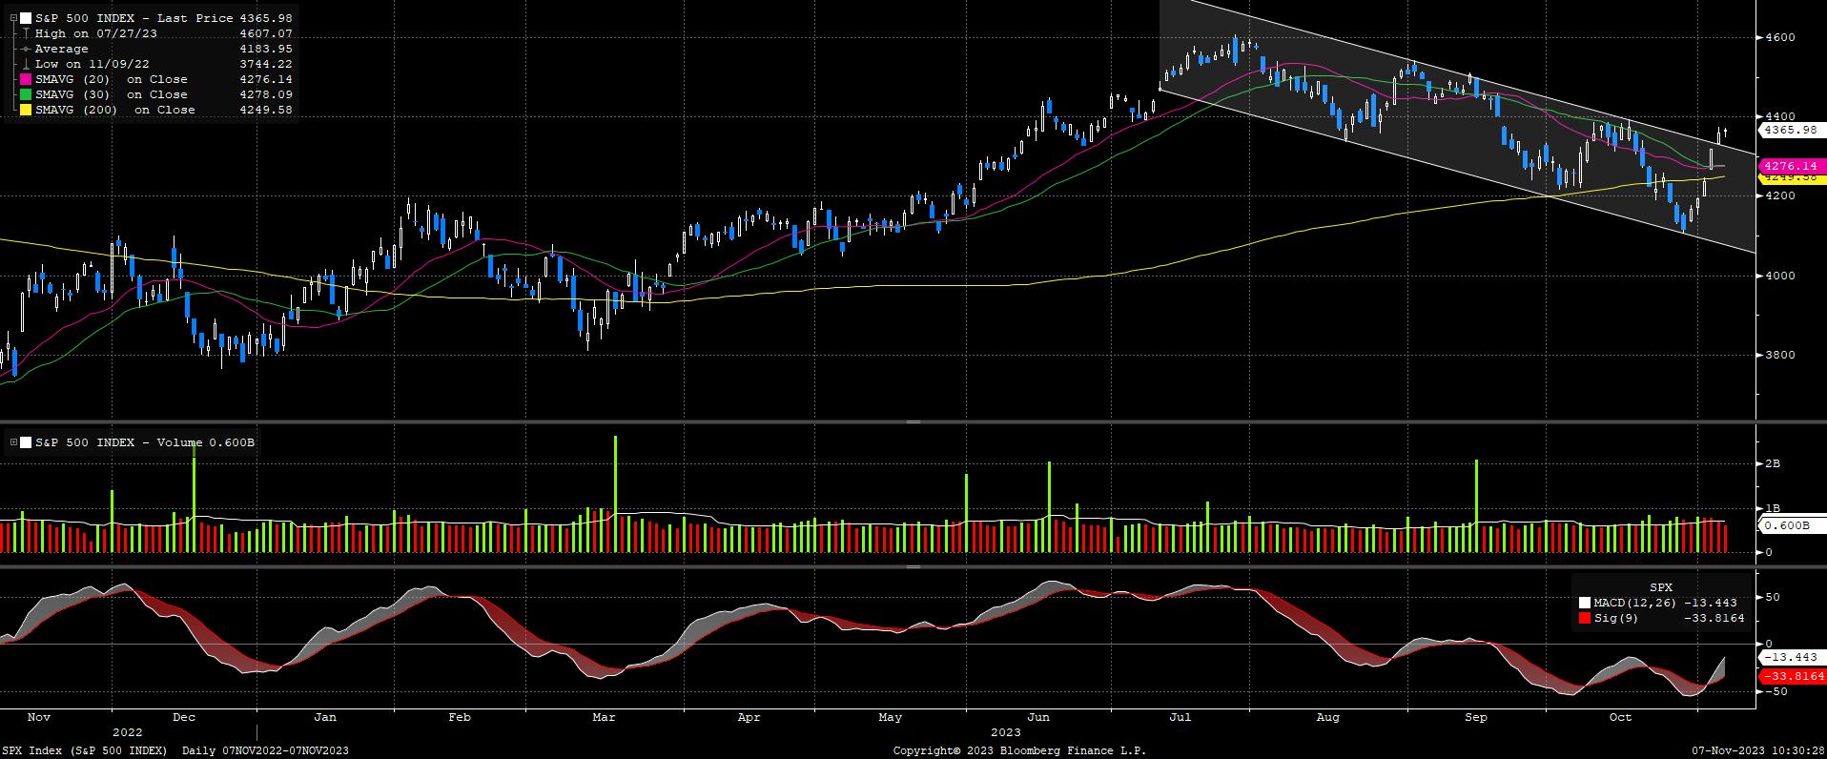Click the Average marker icon in legend
This screenshot has width=1827, height=759.
coord(25,49)
